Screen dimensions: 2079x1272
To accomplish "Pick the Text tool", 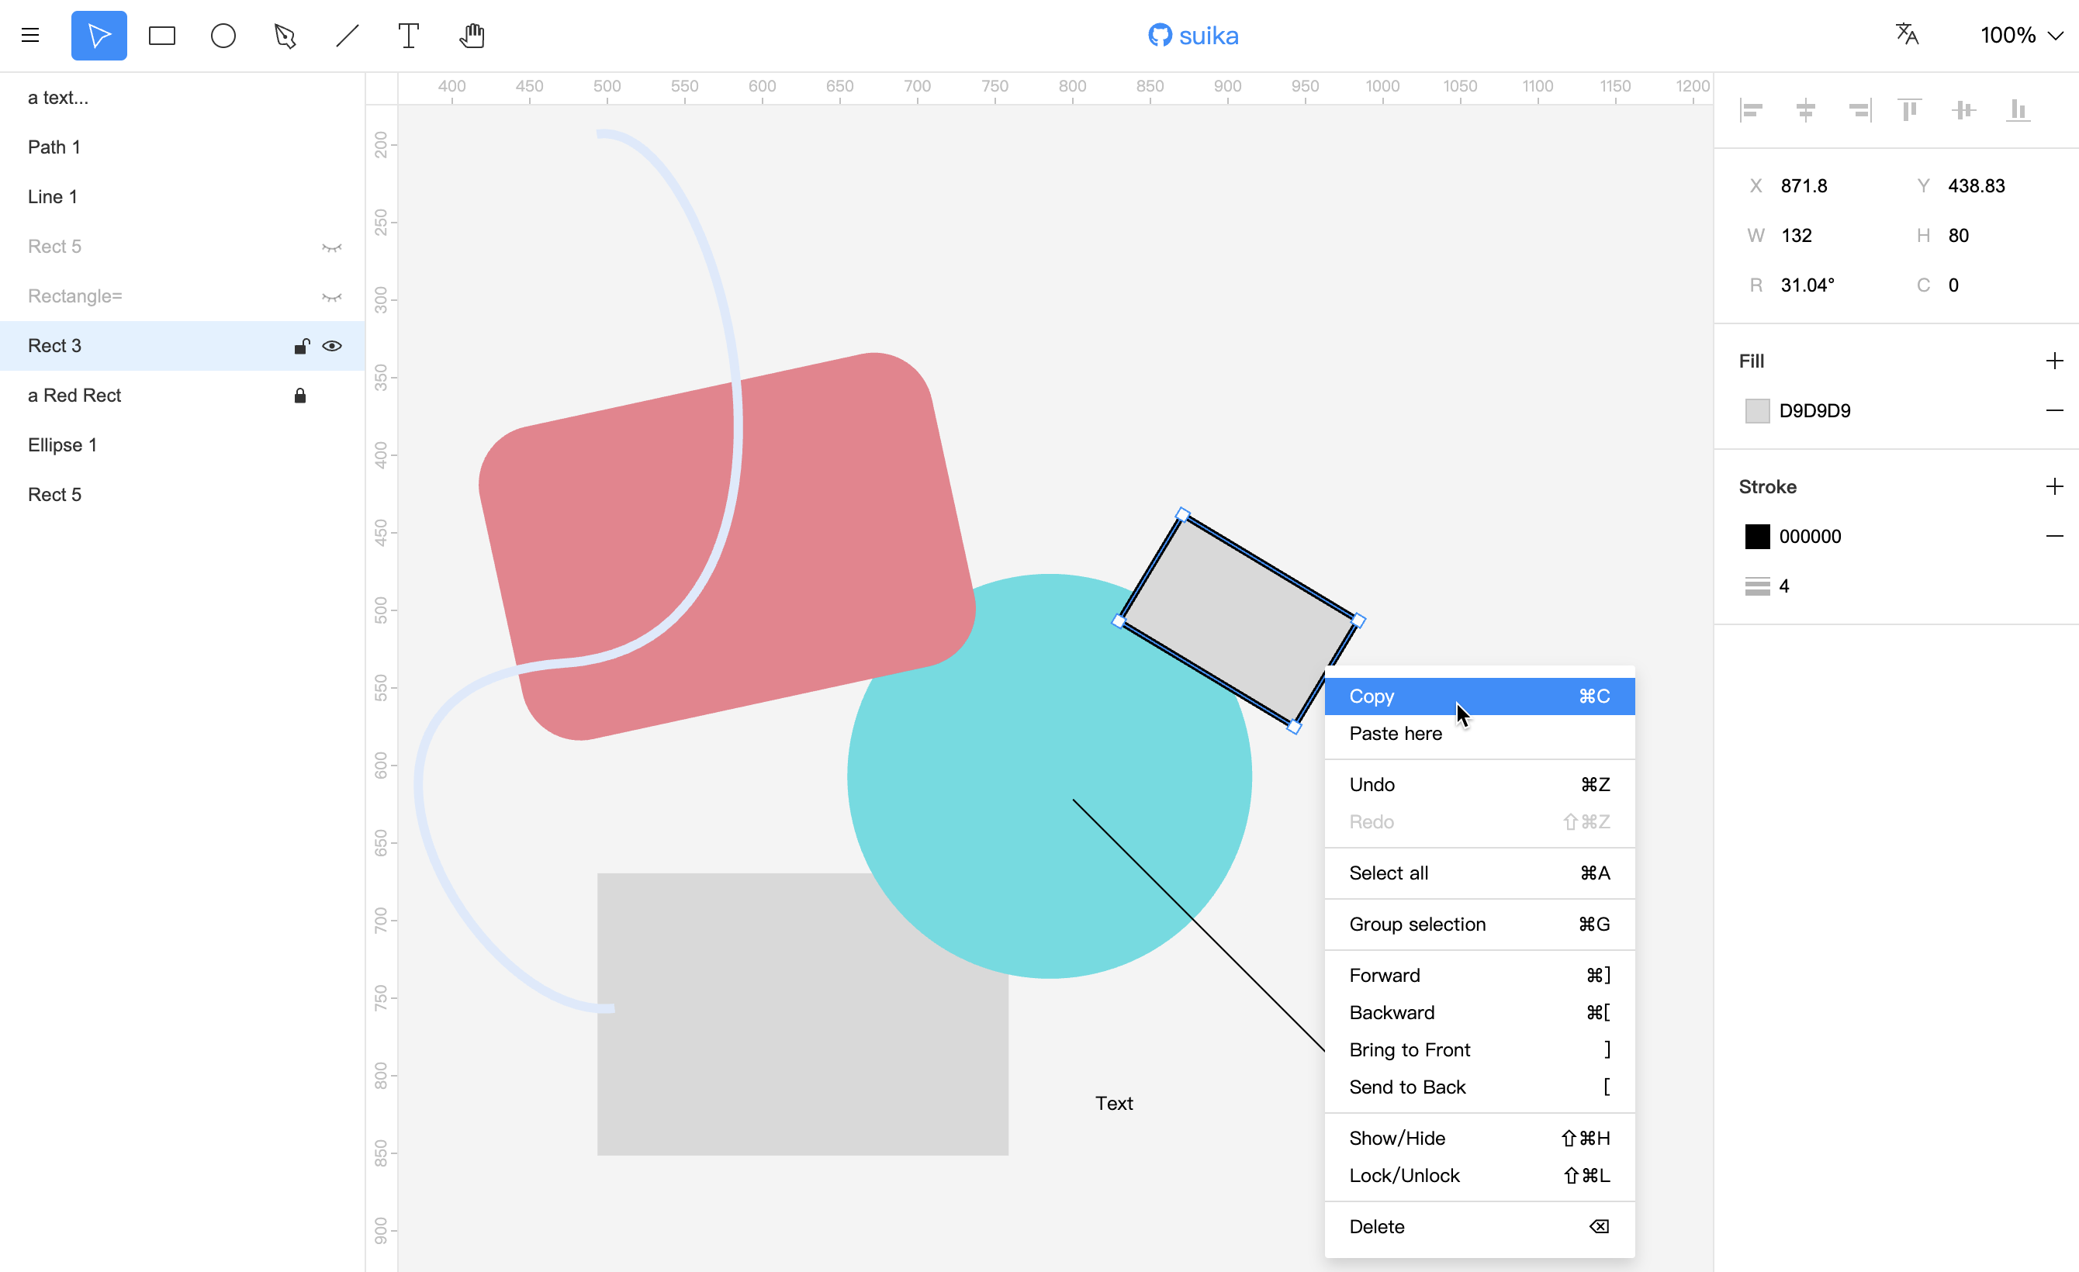I will [408, 36].
